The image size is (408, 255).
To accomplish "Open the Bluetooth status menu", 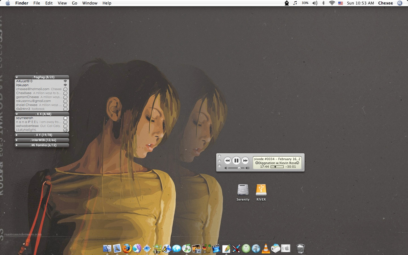I will (x=323, y=3).
